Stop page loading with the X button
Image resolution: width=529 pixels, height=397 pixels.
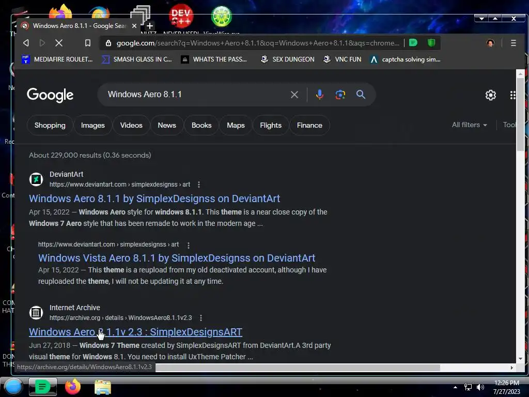(59, 43)
